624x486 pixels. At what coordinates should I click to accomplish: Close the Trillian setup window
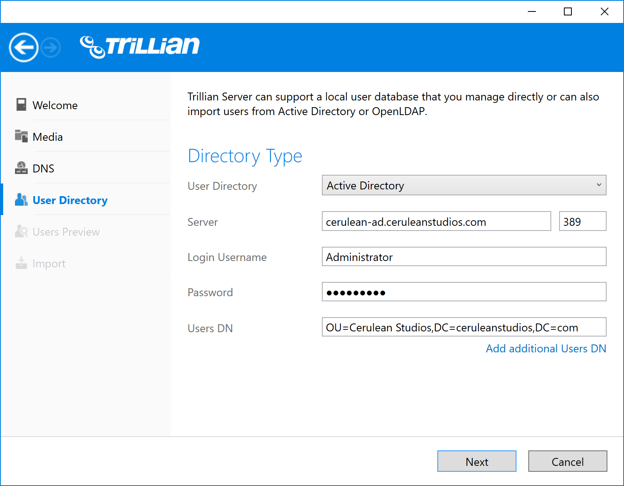tap(604, 11)
